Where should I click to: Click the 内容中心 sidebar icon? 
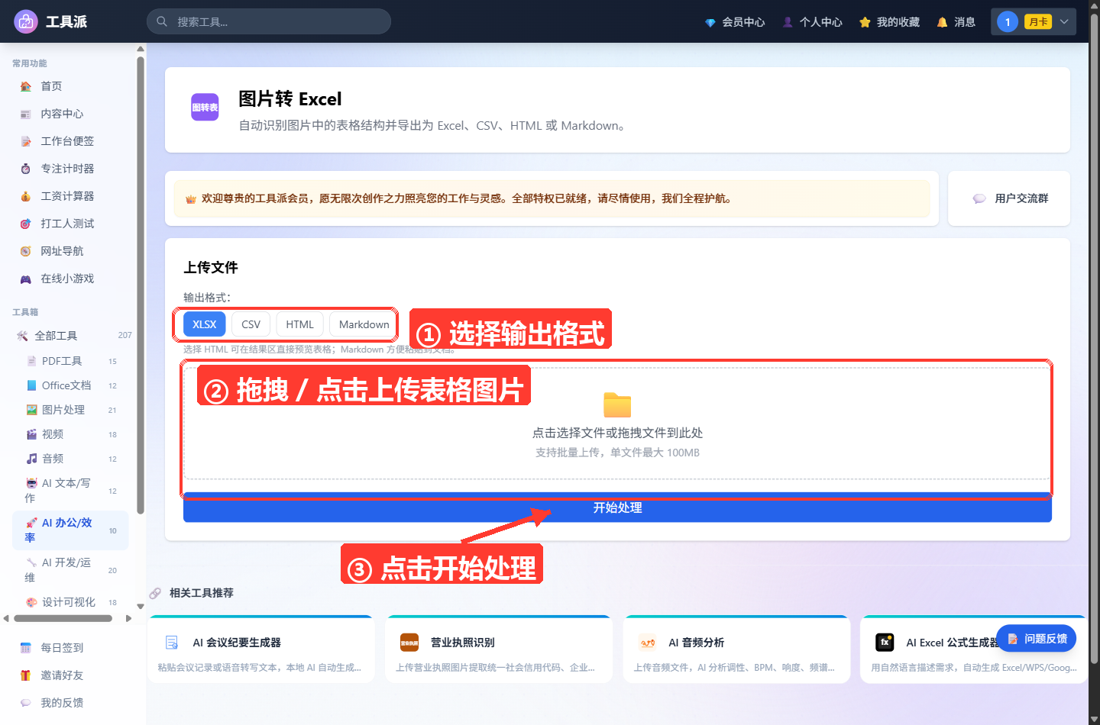(x=26, y=114)
